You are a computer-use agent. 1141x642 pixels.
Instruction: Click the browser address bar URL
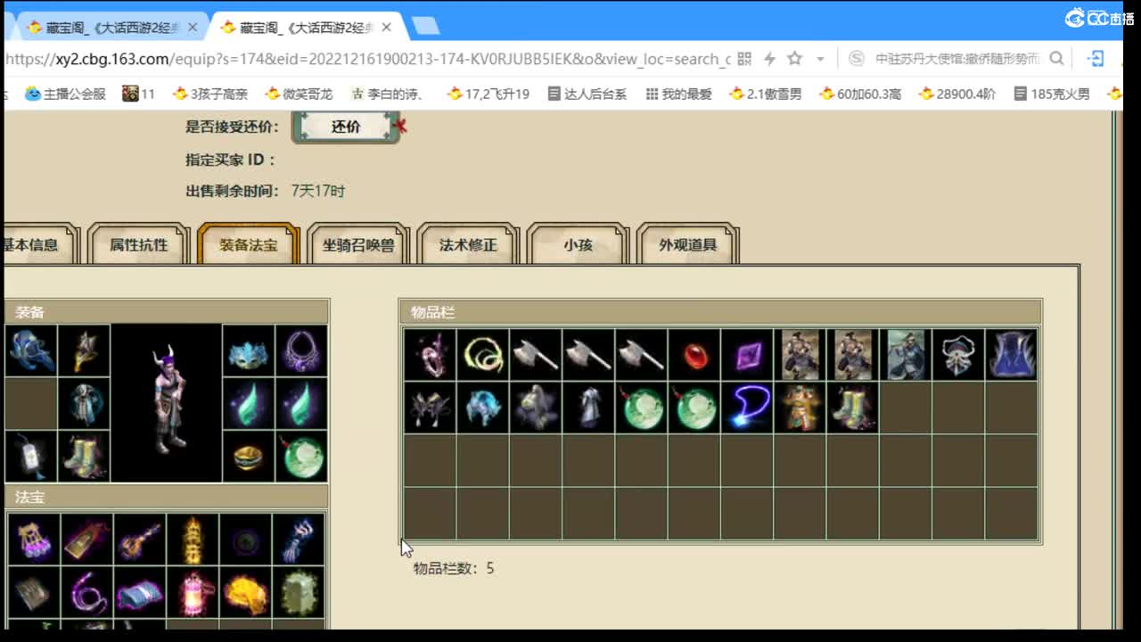coord(367,59)
